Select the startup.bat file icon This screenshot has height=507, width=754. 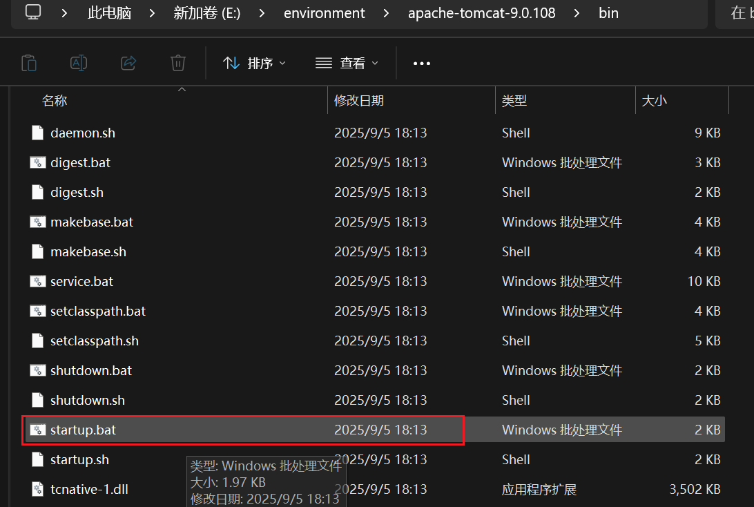pos(37,430)
